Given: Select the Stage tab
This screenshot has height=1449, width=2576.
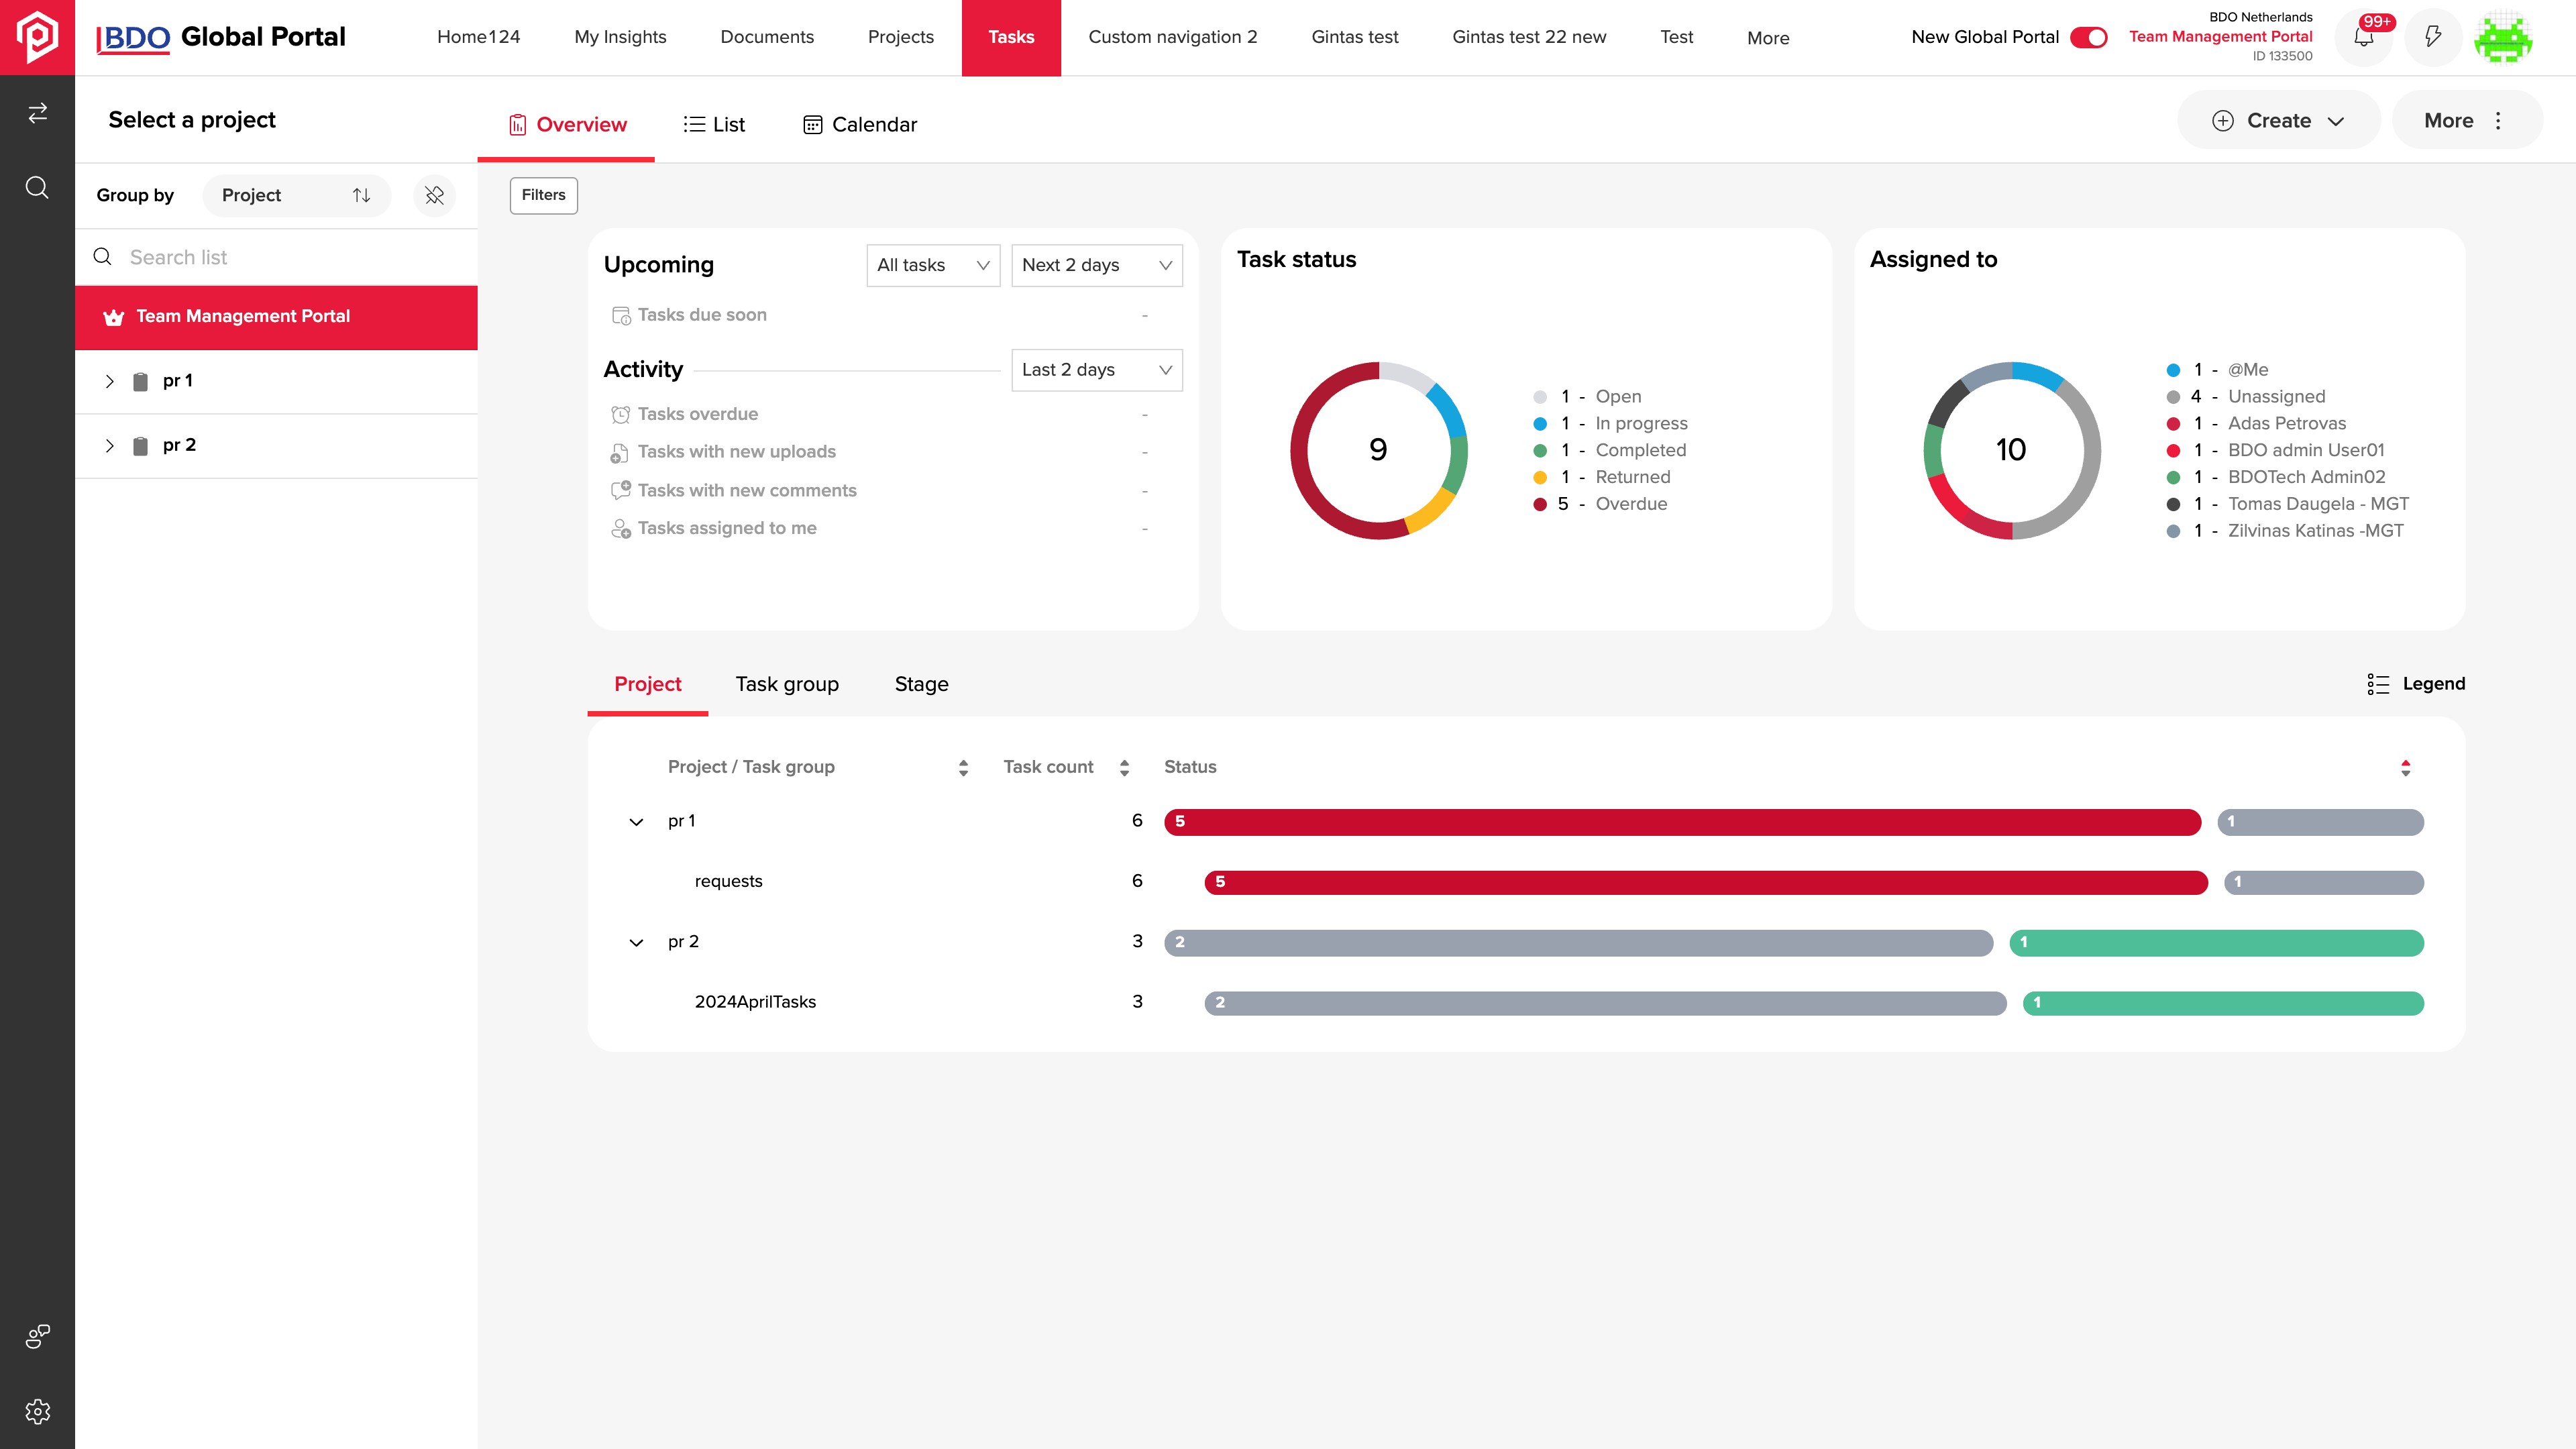Looking at the screenshot, I should pos(921,684).
